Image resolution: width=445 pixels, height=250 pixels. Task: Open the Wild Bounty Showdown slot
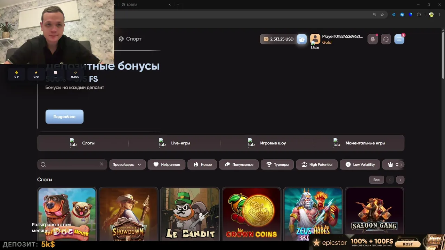pos(128,214)
